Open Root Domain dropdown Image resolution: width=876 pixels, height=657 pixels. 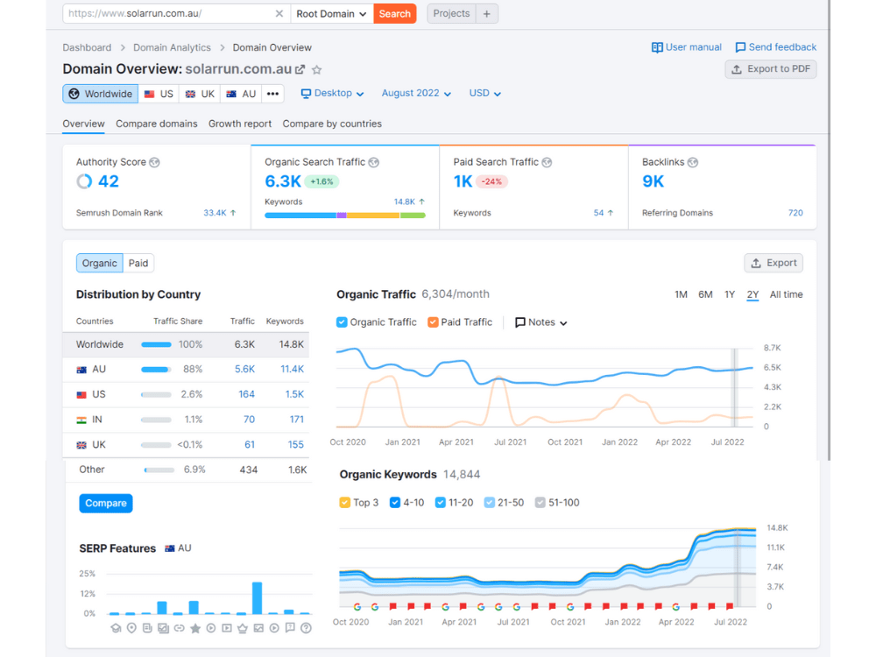[x=331, y=13]
